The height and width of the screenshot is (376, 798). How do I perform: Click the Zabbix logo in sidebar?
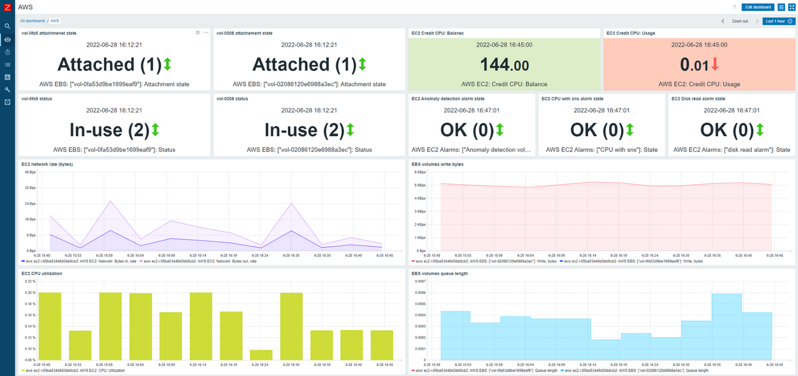pos(7,7)
